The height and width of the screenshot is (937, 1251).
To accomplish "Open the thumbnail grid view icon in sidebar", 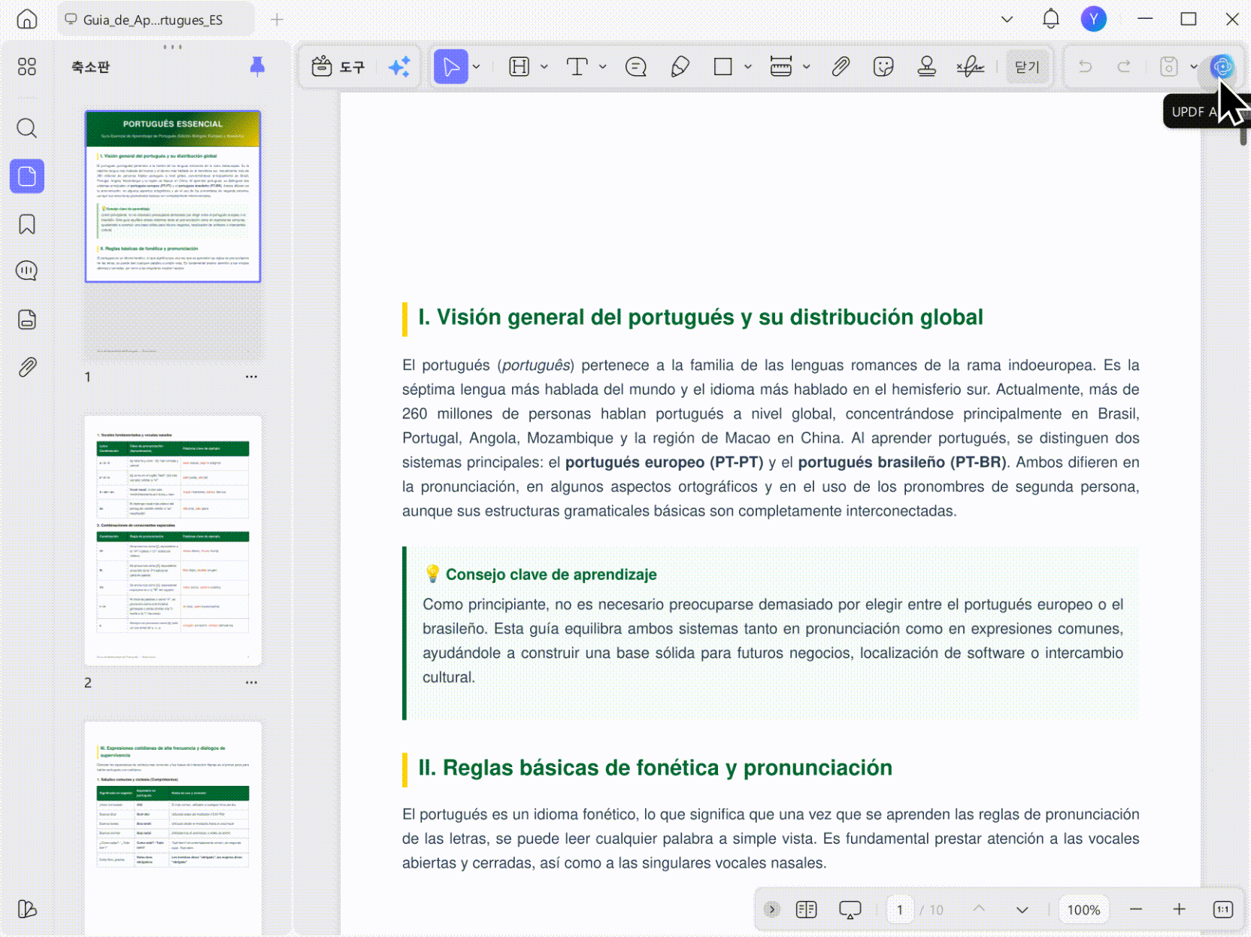I will coord(27,67).
